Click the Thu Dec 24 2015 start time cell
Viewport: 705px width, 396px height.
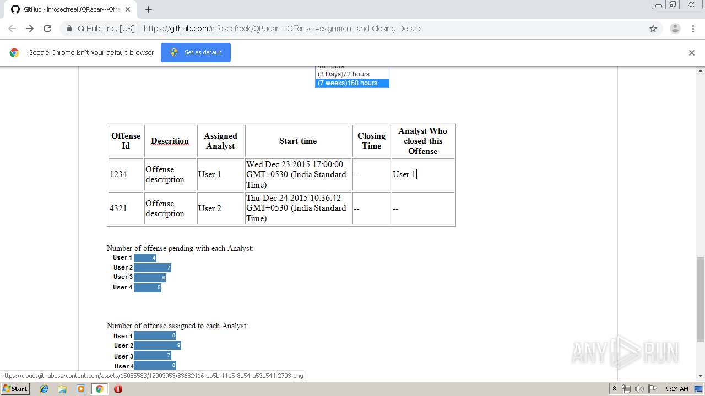[298, 208]
